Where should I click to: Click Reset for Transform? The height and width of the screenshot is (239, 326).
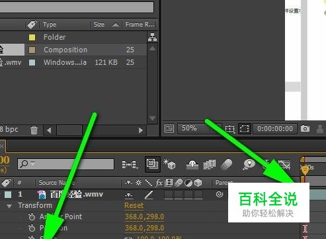coord(134,205)
